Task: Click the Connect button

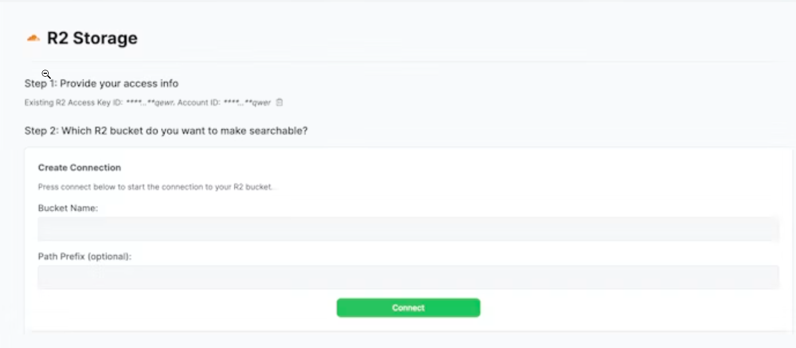Action: (x=408, y=307)
